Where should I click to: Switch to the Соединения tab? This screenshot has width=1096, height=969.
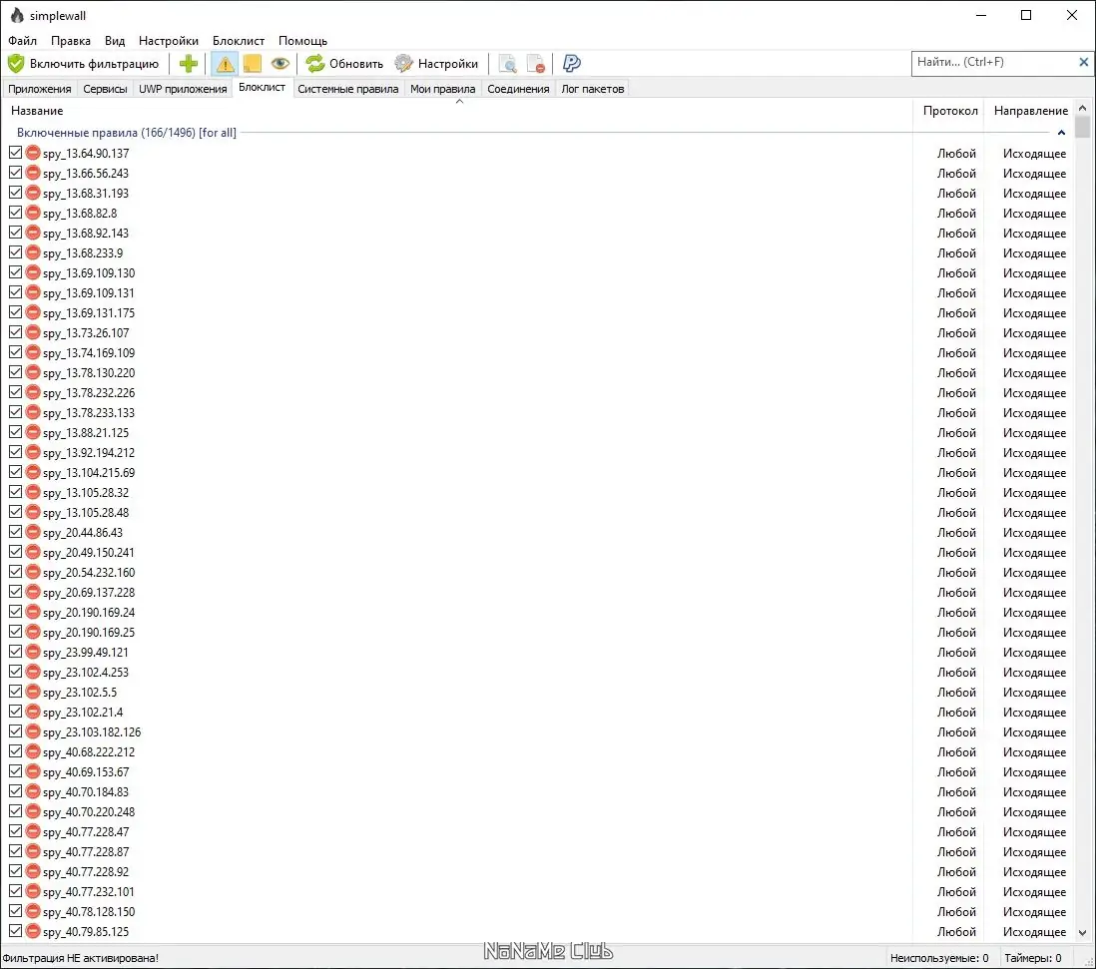(x=518, y=89)
